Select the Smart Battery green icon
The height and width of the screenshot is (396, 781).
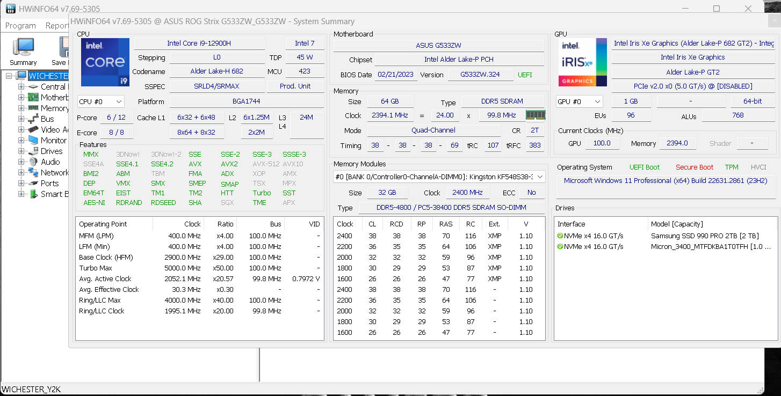(33, 194)
